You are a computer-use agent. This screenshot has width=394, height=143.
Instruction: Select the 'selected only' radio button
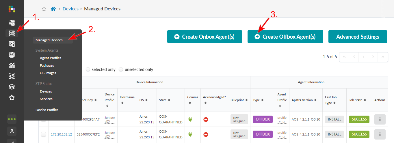click(x=88, y=69)
